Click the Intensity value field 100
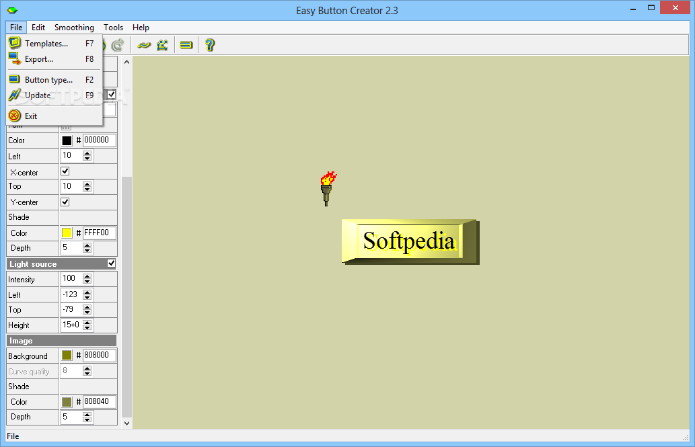This screenshot has width=695, height=447. [72, 279]
